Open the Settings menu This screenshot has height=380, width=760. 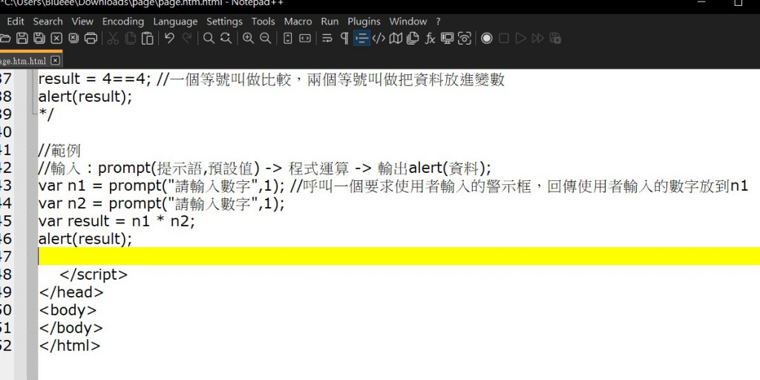coord(224,22)
